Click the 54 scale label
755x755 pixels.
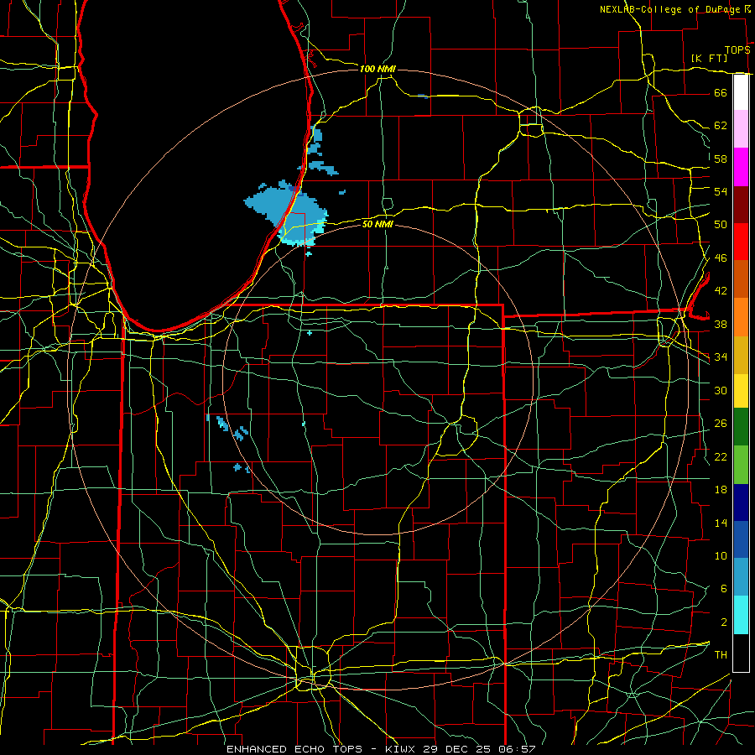click(x=721, y=191)
